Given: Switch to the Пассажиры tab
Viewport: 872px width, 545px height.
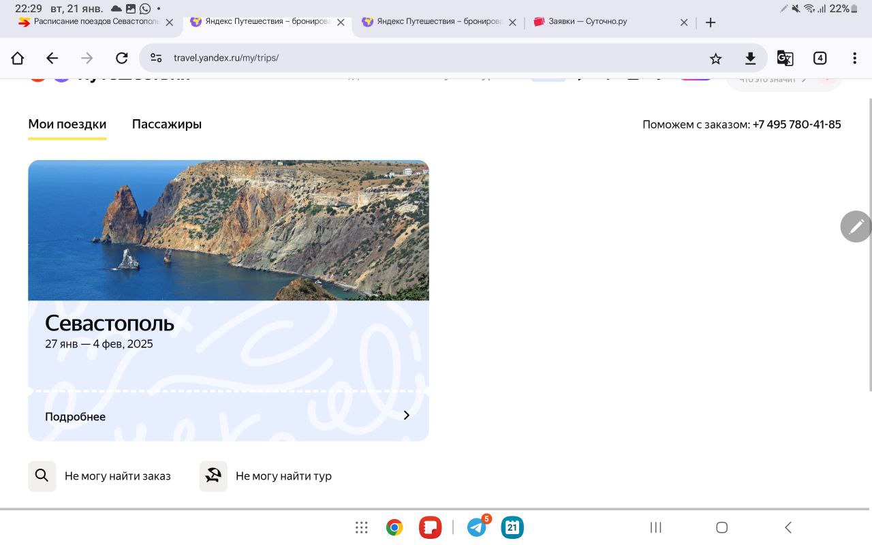Looking at the screenshot, I should pyautogui.click(x=167, y=124).
